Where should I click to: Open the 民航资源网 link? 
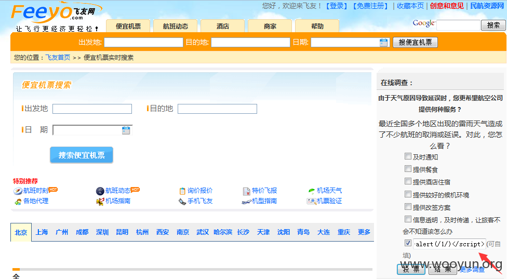pyautogui.click(x=487, y=6)
